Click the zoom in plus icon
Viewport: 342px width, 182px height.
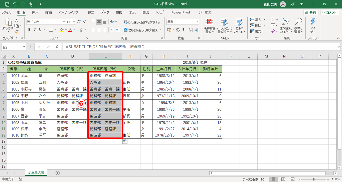328,179
